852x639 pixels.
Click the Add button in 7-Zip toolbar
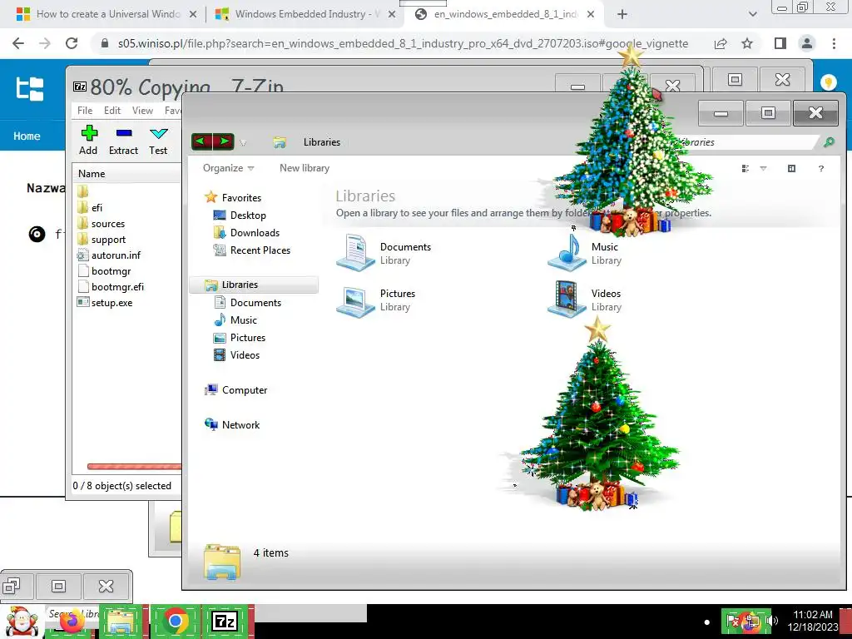88,140
